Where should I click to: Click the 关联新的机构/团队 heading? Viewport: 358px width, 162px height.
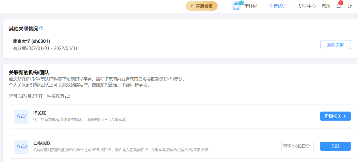[29, 73]
